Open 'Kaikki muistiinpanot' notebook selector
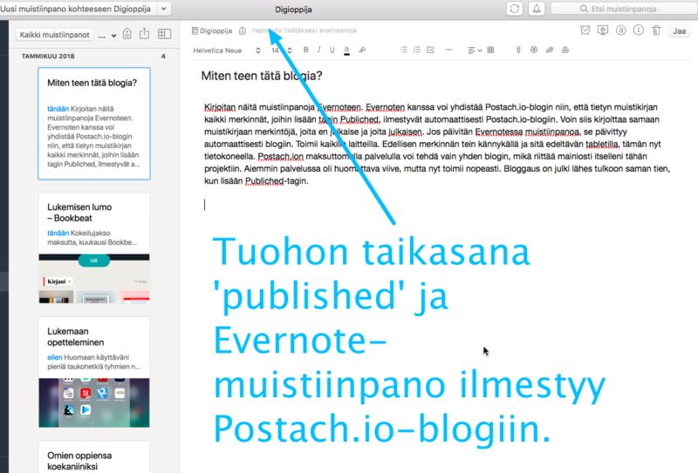Viewport: 698px width, 473px height. coord(55,35)
